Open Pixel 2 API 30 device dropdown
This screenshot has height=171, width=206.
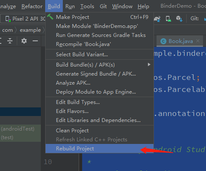tap(23, 18)
